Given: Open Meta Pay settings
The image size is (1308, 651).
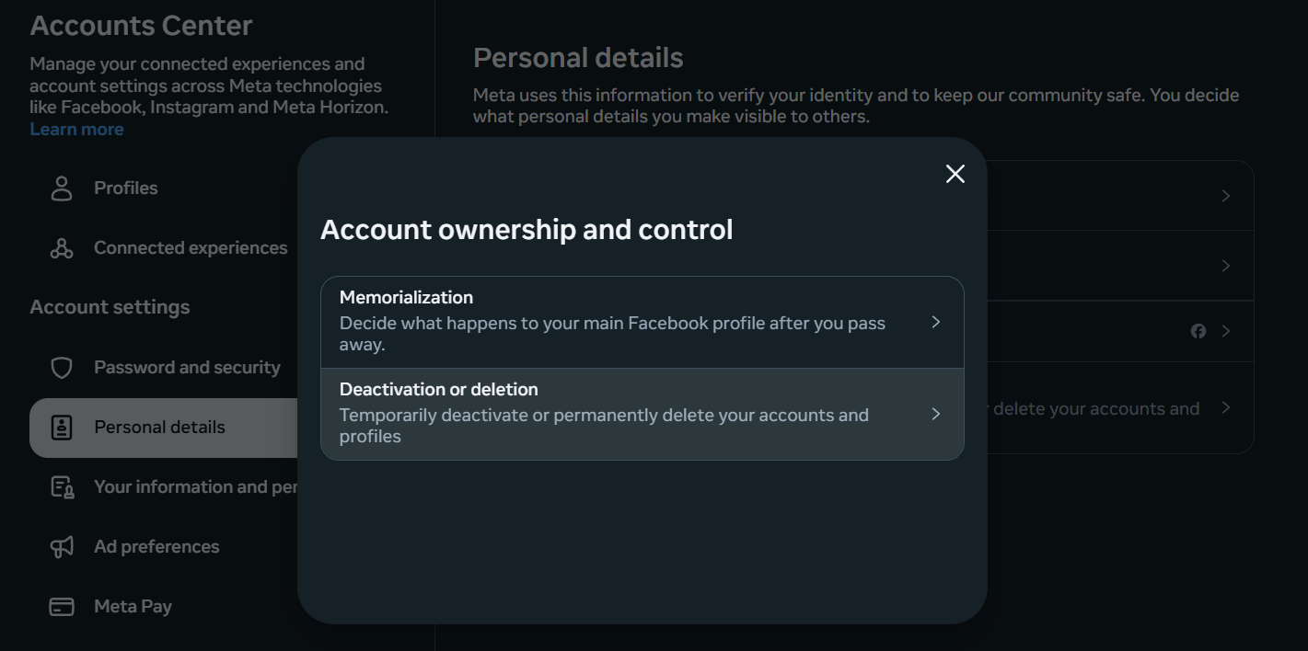Looking at the screenshot, I should 133,607.
